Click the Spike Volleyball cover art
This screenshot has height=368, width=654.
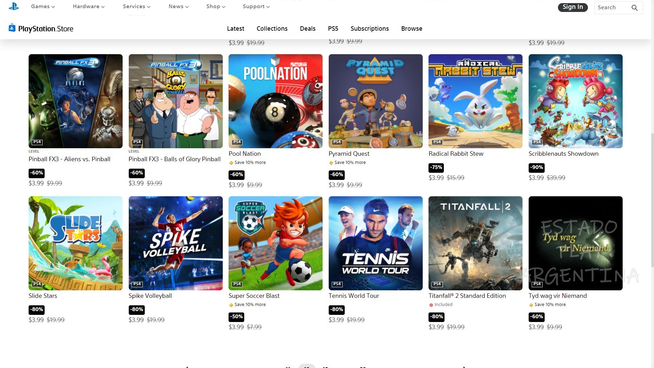pos(175,243)
